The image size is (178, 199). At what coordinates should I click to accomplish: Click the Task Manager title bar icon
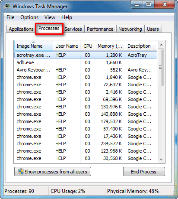(x=7, y=7)
